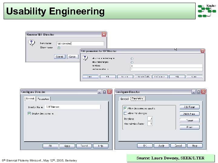Toggle the allow rate changes radio button in Edit parameters
The width and height of the screenshot is (218, 163).
click(x=132, y=62)
